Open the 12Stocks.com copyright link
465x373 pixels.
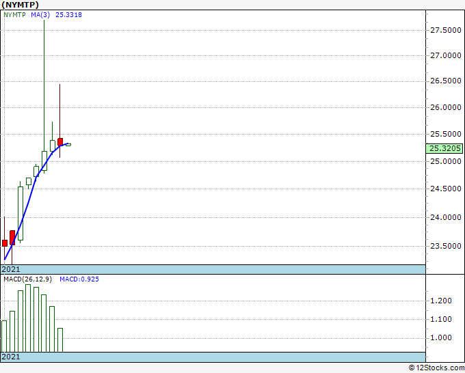436,368
